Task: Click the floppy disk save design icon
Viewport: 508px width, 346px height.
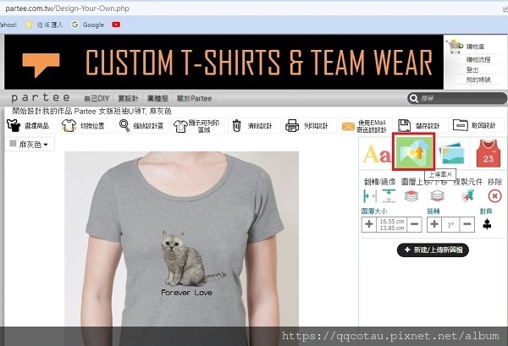Action: (404, 125)
